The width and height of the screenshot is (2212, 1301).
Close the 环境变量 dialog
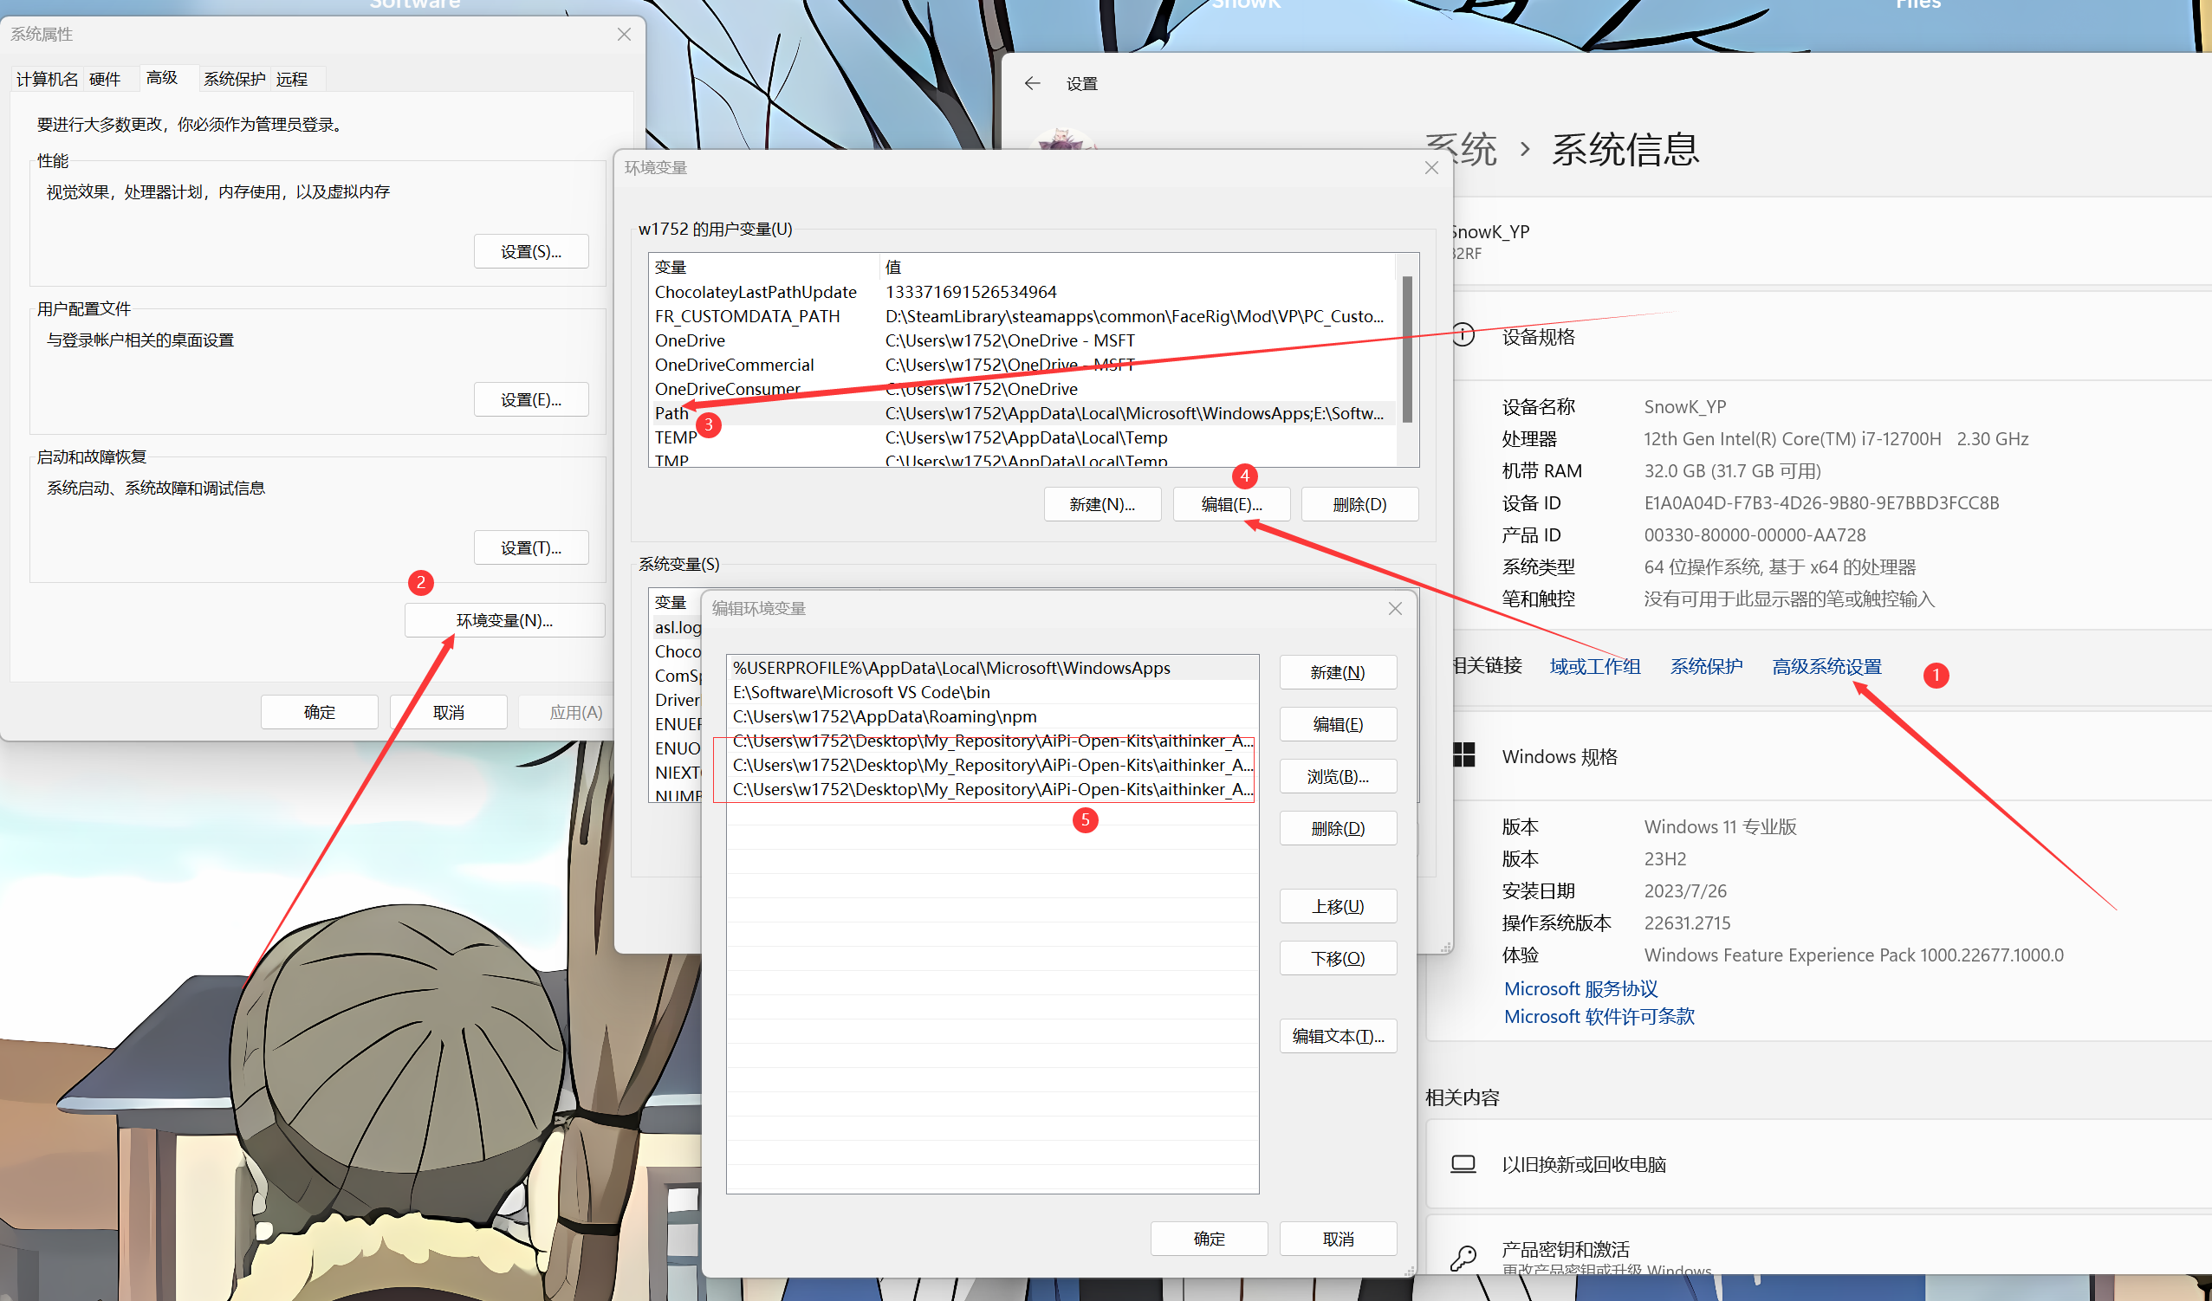point(1431,167)
